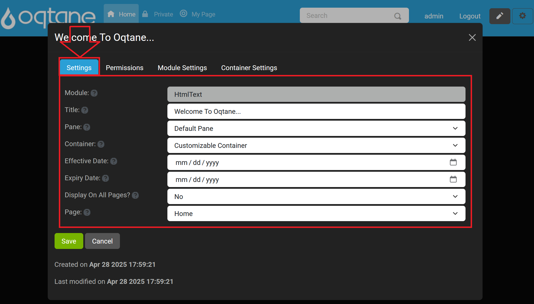This screenshot has width=534, height=304.
Task: Show help for Expiry Date
Action: click(x=105, y=178)
